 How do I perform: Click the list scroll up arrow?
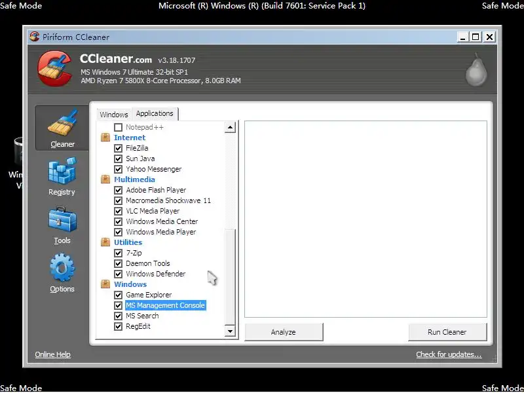coord(230,127)
